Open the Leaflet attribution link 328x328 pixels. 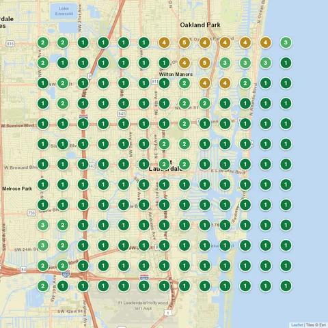pos(297,325)
